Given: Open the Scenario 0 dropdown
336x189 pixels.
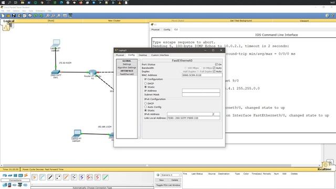Looking at the screenshot, I should (x=171, y=175).
